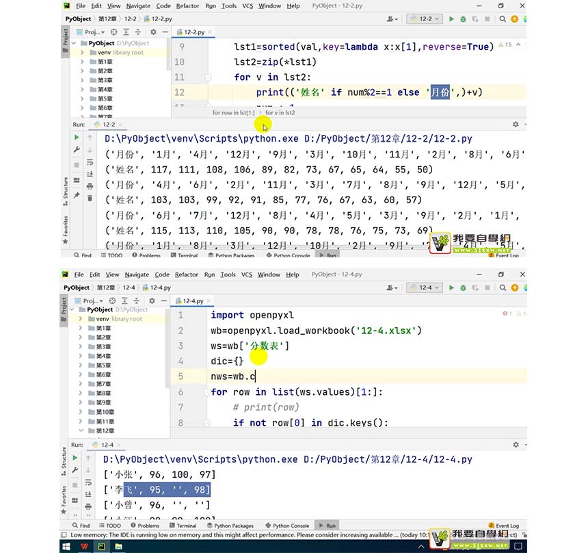Toggle soft-wrap icon in 12-4 Run panel
588x553 pixels.
88,482
